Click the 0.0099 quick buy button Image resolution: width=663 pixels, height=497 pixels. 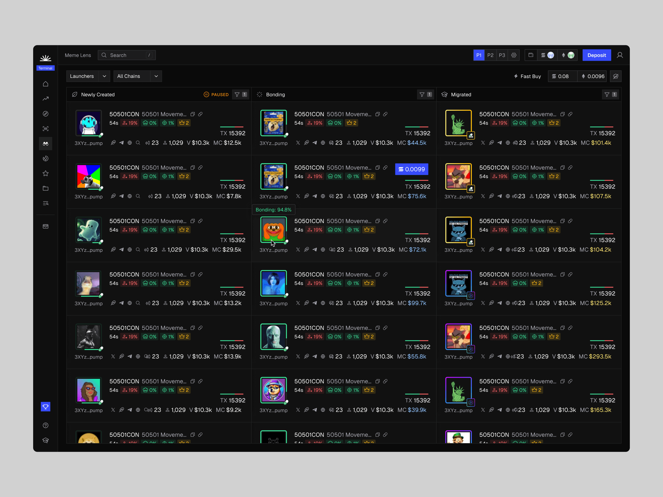coord(412,169)
